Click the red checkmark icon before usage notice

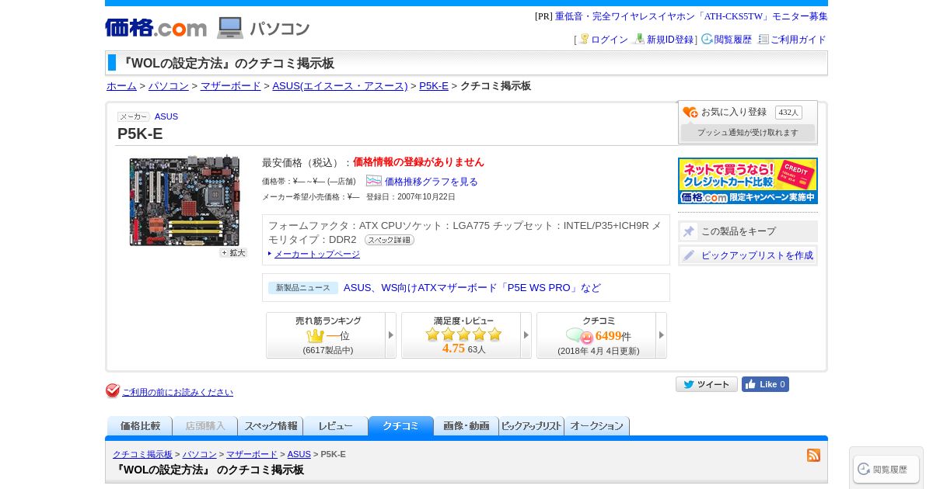point(113,391)
